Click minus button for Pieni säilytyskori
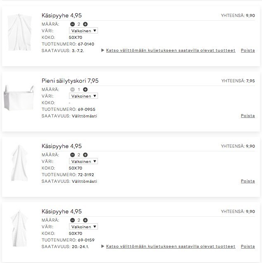Viewport: 262px width, 263px height. (x=72, y=90)
